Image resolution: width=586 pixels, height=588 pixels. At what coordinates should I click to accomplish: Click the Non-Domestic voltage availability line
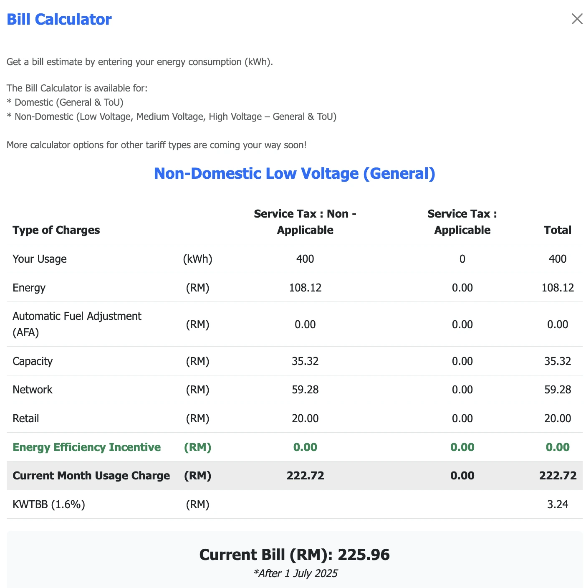172,117
